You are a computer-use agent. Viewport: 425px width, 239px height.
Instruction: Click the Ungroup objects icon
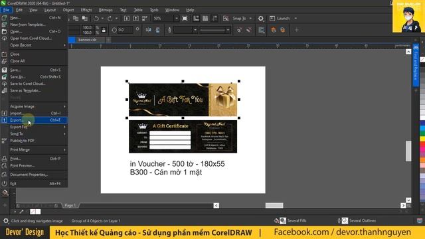coord(239,30)
